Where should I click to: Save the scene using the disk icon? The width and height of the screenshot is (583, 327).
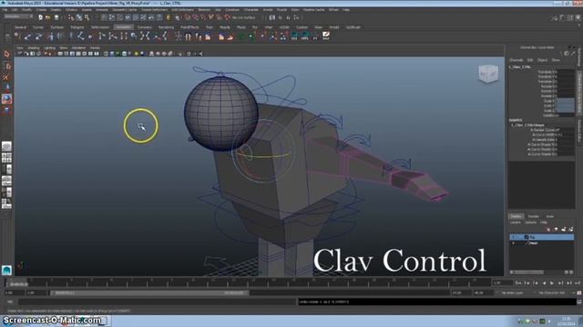(x=56, y=17)
